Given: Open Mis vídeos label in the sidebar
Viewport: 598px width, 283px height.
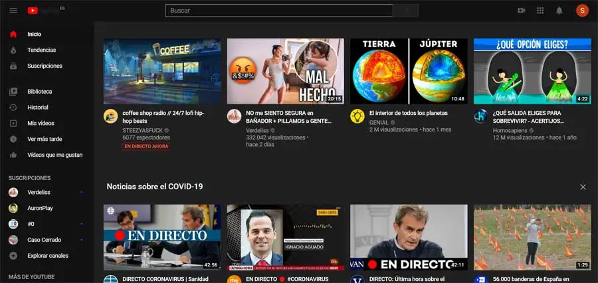Looking at the screenshot, I should tap(41, 123).
